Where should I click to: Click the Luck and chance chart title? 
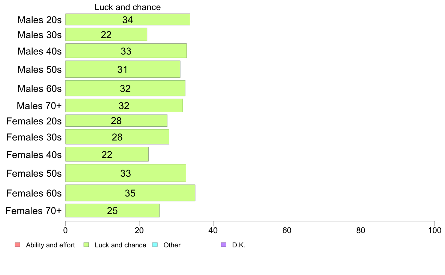pyautogui.click(x=128, y=7)
